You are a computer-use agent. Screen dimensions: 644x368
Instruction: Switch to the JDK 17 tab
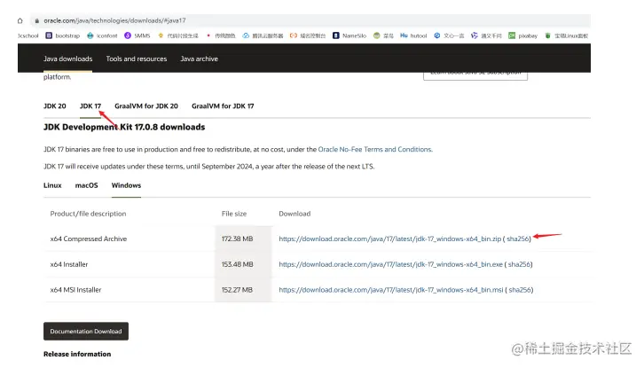(90, 106)
